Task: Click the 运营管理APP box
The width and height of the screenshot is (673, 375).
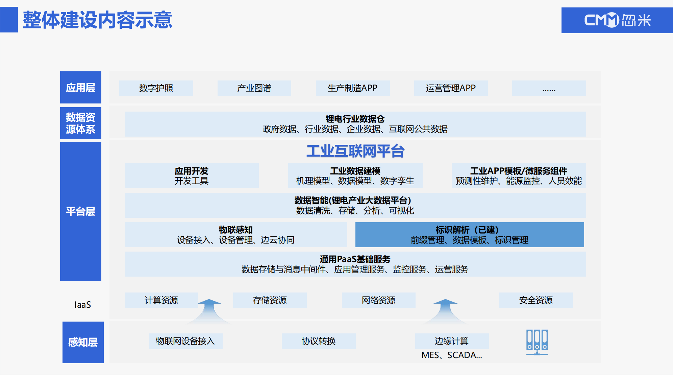Action: (451, 88)
